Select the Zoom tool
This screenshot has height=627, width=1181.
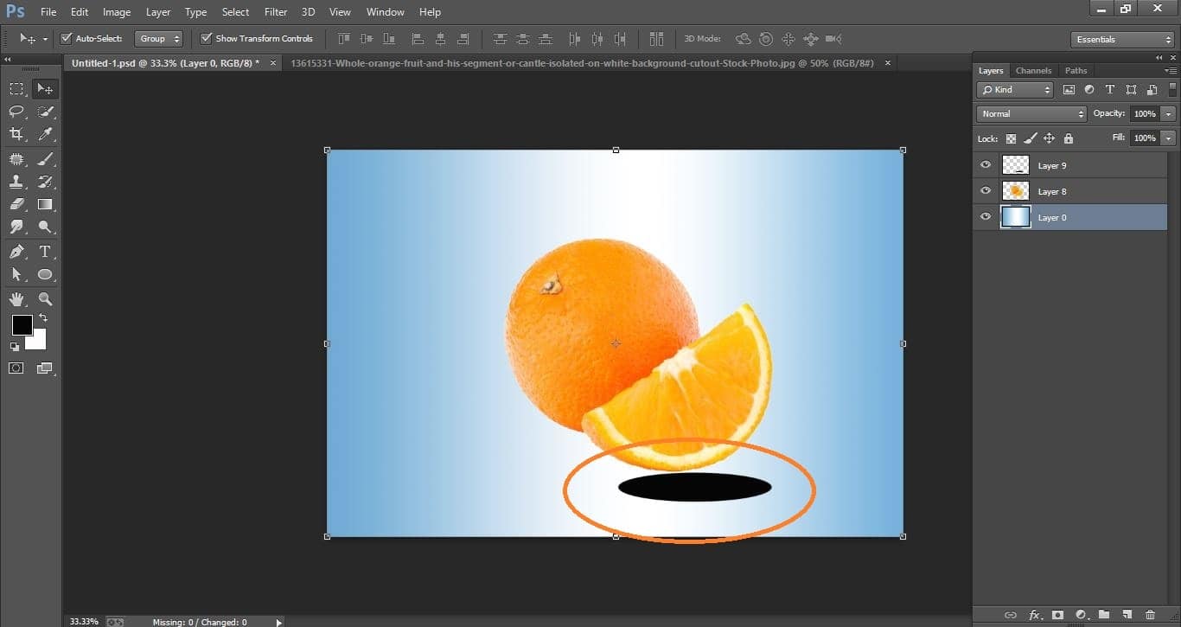pyautogui.click(x=44, y=299)
